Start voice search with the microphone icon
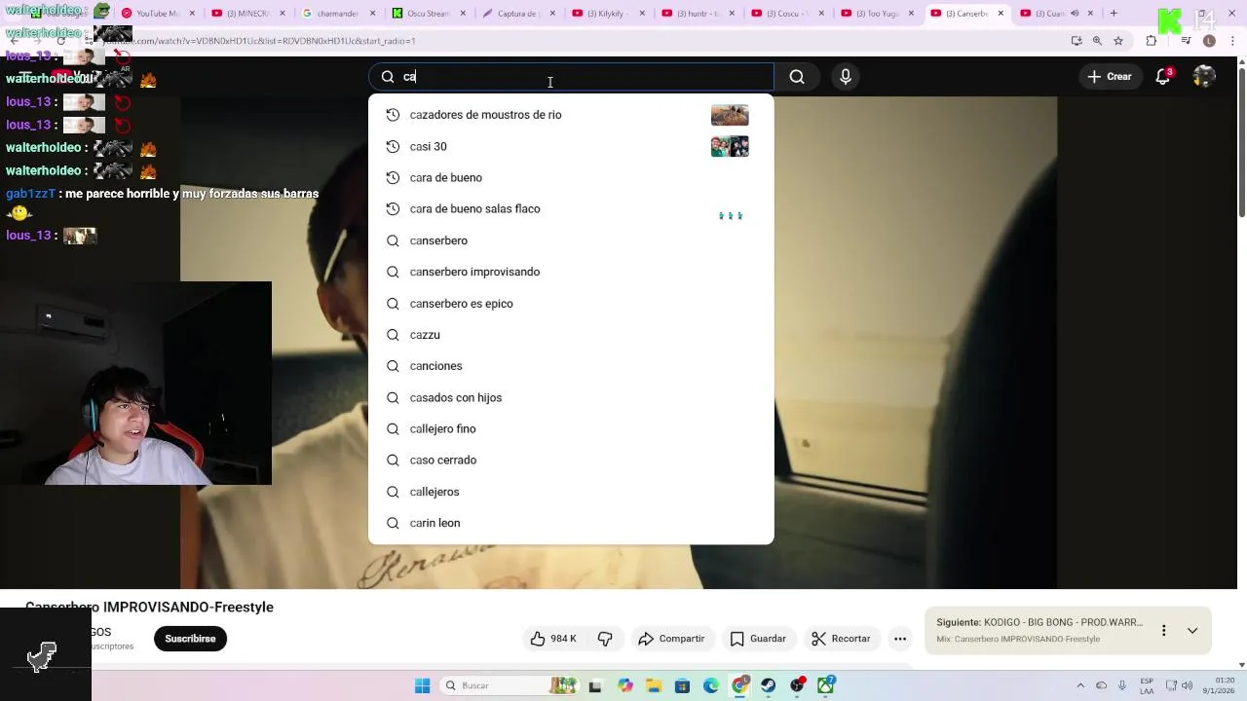Viewport: 1247px width, 701px height. (846, 77)
